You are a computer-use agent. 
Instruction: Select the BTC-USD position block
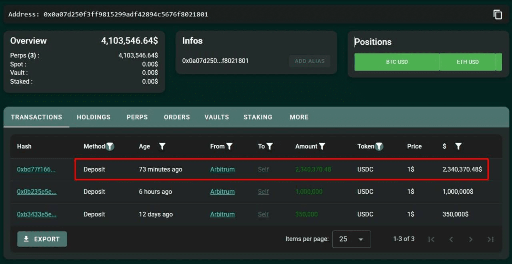pyautogui.click(x=397, y=62)
